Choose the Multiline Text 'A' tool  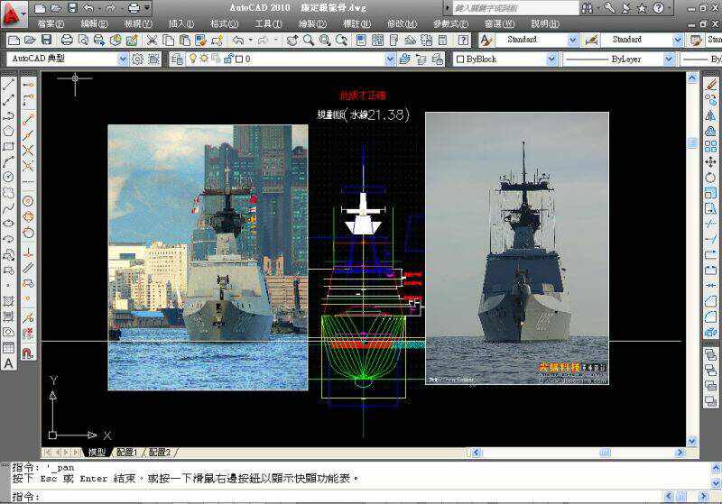point(8,362)
